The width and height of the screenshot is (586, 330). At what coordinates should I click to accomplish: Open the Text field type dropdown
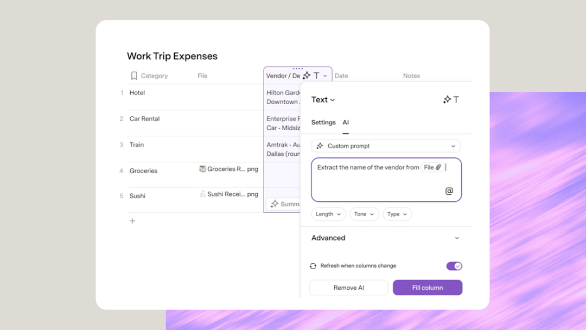tap(323, 100)
